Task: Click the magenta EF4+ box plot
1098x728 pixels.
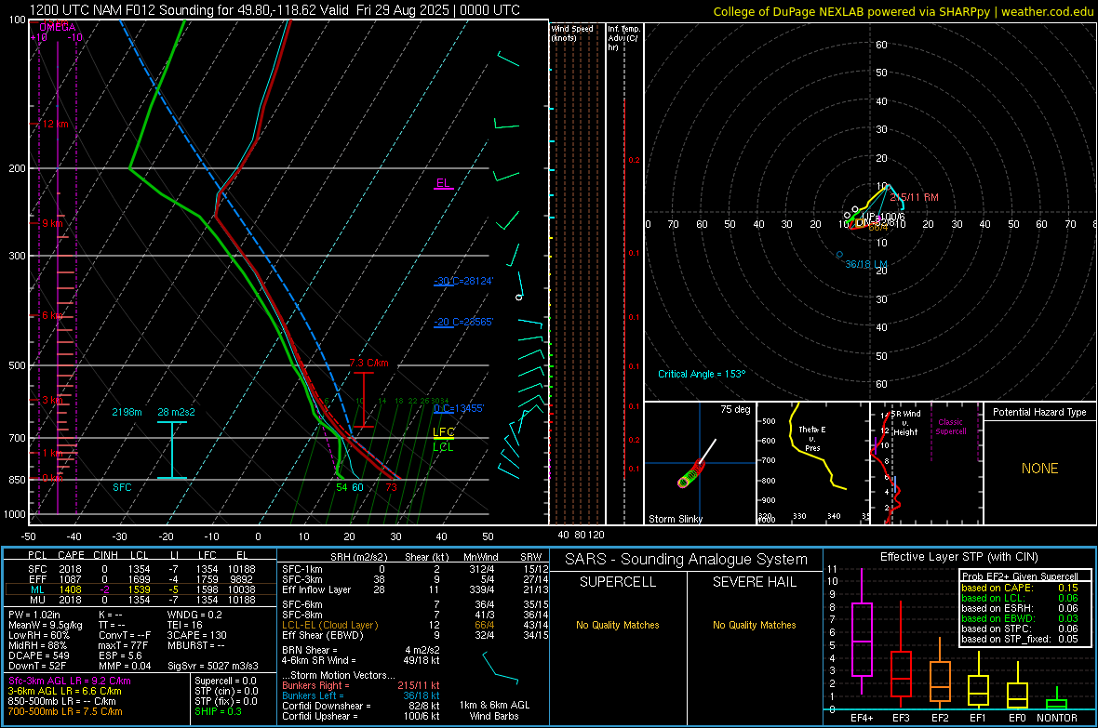Action: point(862,630)
